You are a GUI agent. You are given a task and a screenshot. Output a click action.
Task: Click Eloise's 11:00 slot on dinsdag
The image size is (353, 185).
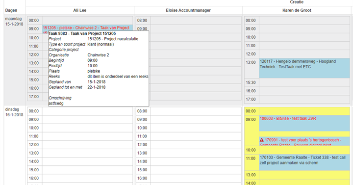196,136
